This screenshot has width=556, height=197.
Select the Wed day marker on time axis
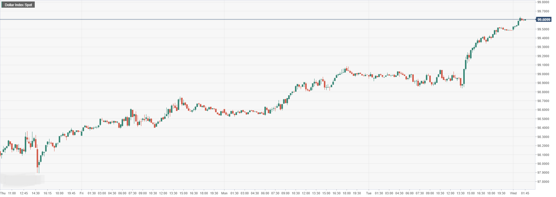pos(513,193)
